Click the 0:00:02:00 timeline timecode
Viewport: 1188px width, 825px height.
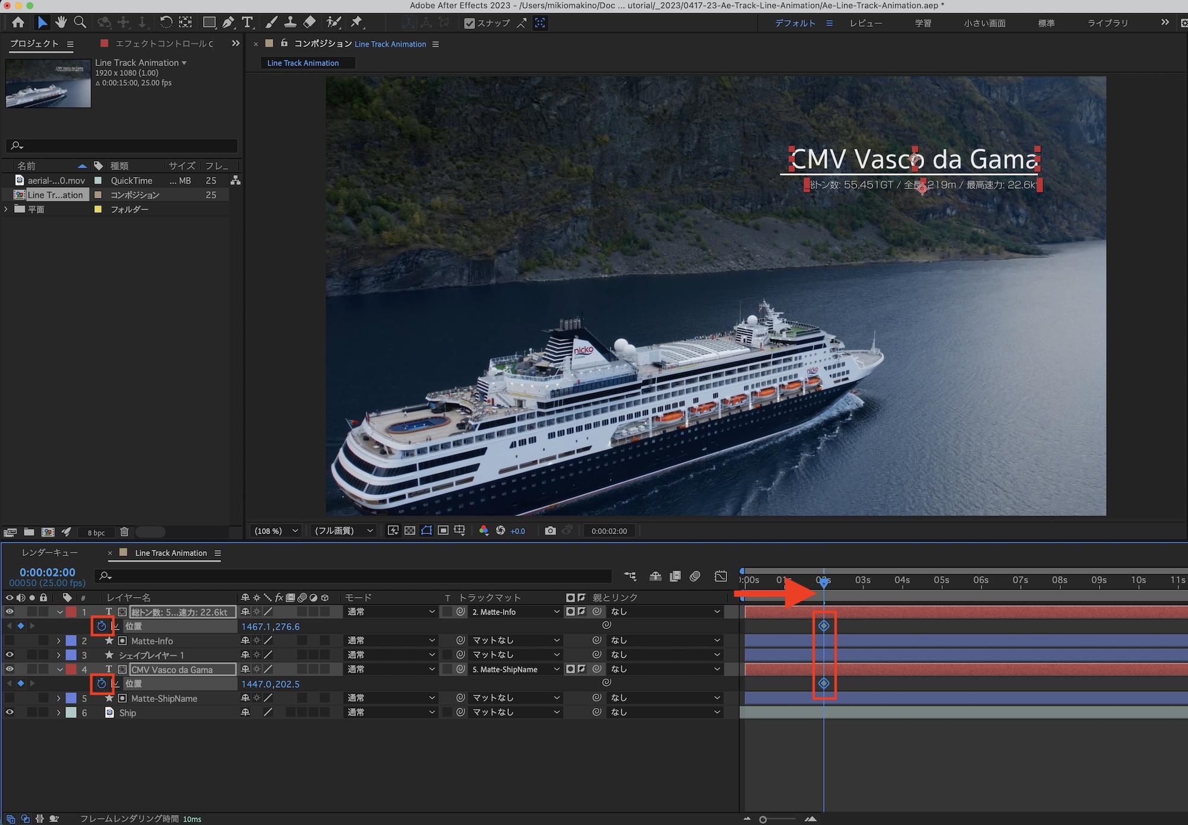(48, 572)
